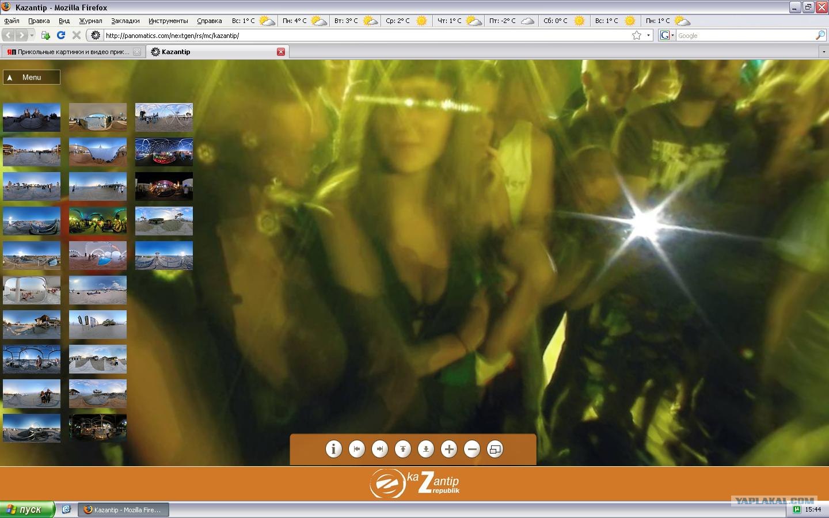Toggle fullscreen mode in panorama controls

pyautogui.click(x=495, y=449)
